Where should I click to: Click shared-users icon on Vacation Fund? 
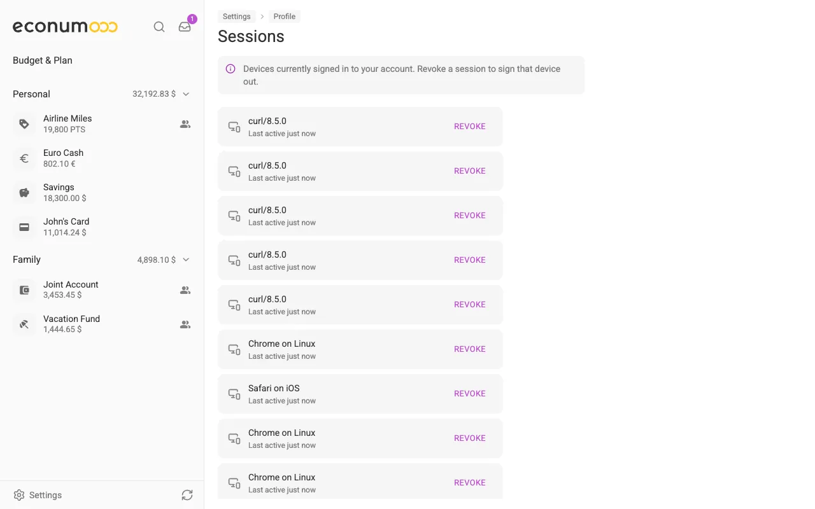tap(185, 324)
